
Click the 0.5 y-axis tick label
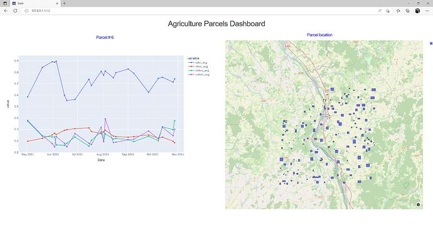click(17, 106)
